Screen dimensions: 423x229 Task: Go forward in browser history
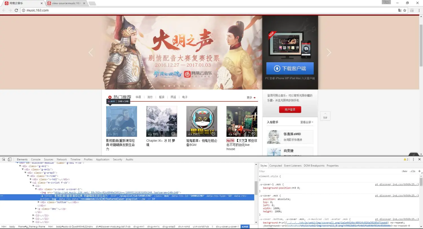[10, 10]
